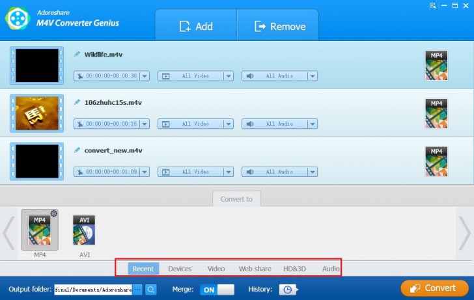Click MP4 output format icon for Wildlife.m4v

(x=436, y=66)
